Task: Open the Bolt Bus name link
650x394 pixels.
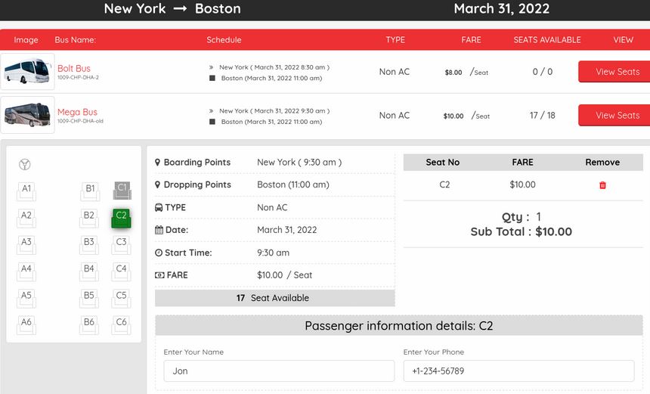Action: (x=74, y=68)
